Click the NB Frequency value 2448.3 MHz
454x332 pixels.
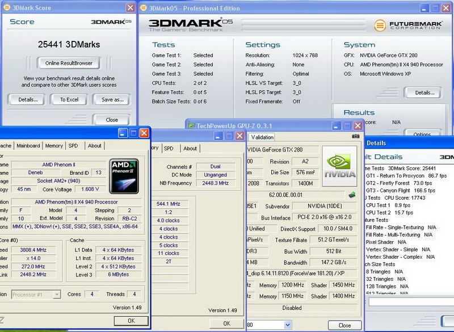tap(216, 183)
